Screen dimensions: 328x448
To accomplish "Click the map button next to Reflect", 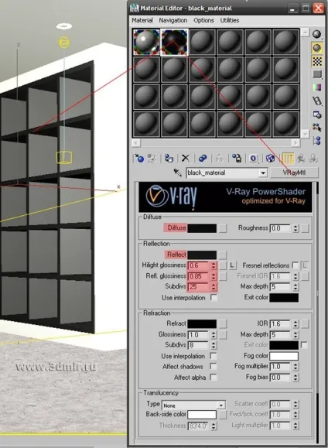I will click(x=223, y=255).
